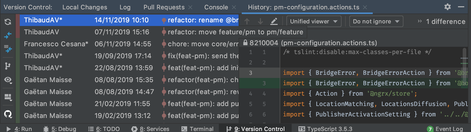Open the 6: TODO tool window
This screenshot has width=471, height=132.
pos(104,129)
